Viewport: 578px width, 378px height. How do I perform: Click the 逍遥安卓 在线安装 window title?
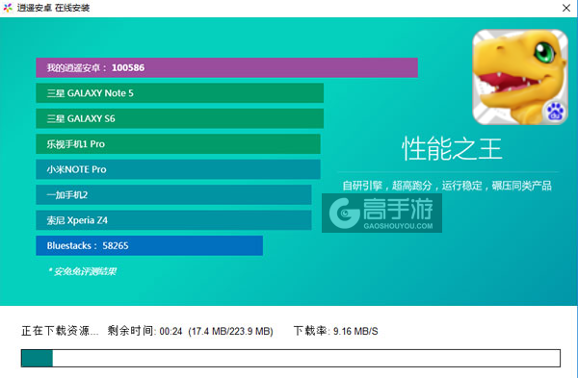coord(53,8)
